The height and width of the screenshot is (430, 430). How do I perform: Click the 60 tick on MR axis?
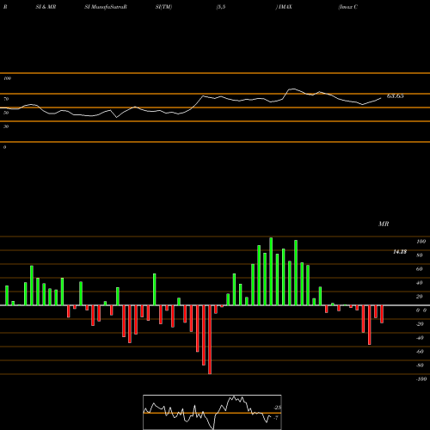[420, 269]
